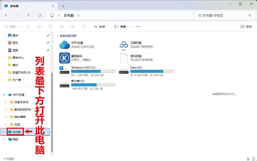Add a new tab with plus button
The image size is (257, 161).
[x=63, y=6]
